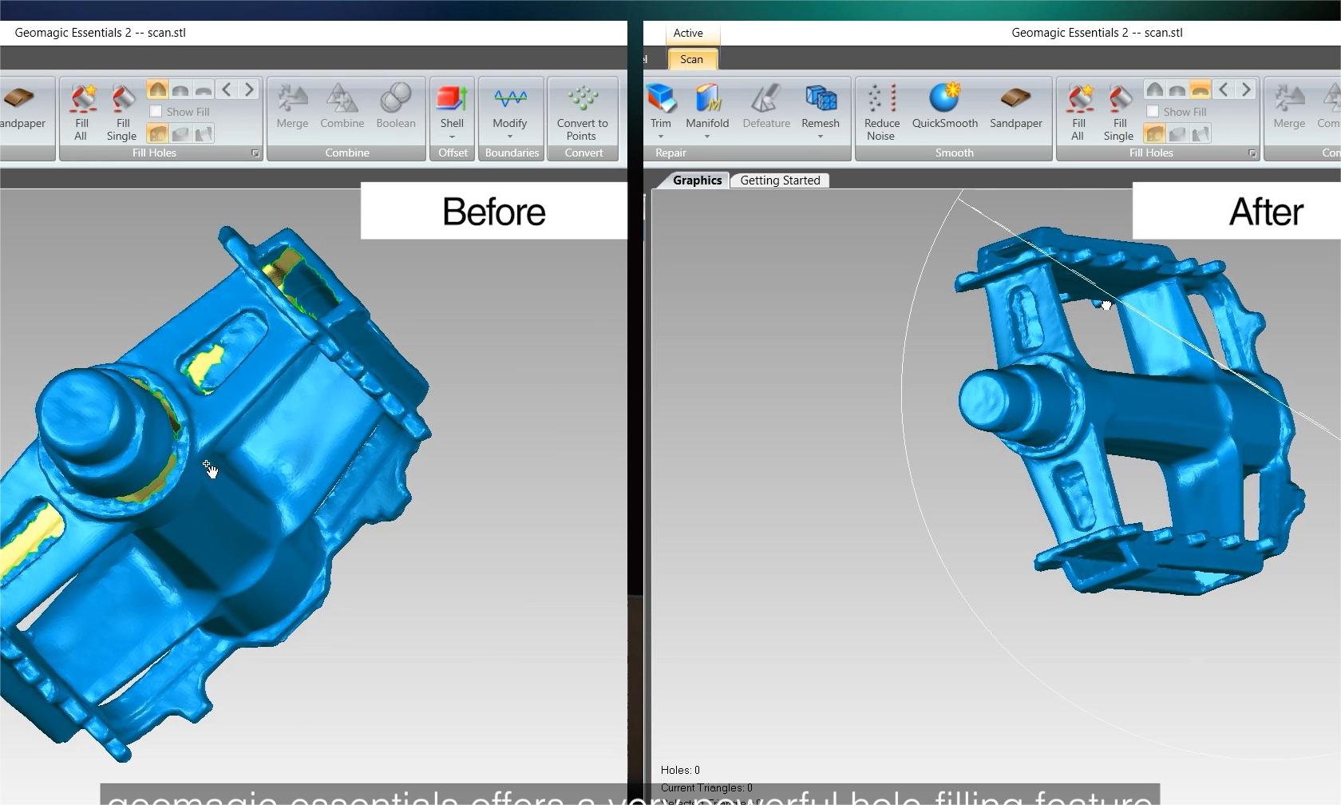Click the Active context tab

coord(688,33)
